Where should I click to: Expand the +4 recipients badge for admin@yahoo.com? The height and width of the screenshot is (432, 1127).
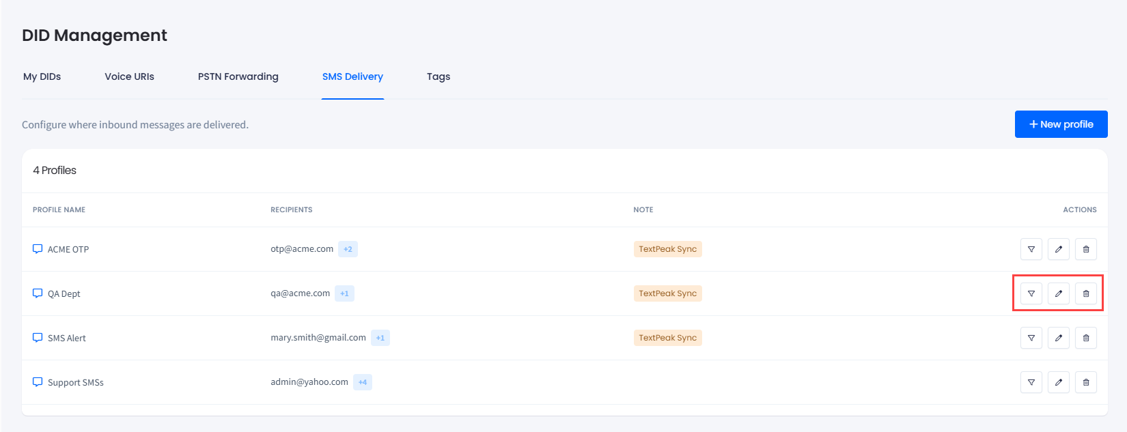tap(363, 382)
